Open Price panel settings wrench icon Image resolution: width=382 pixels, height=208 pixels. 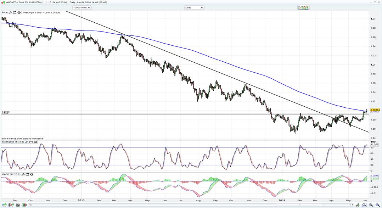11,12
